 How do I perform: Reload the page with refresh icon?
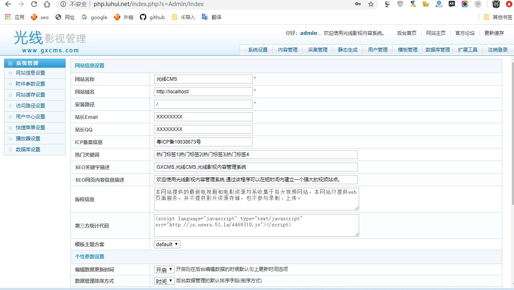[x=34, y=4]
